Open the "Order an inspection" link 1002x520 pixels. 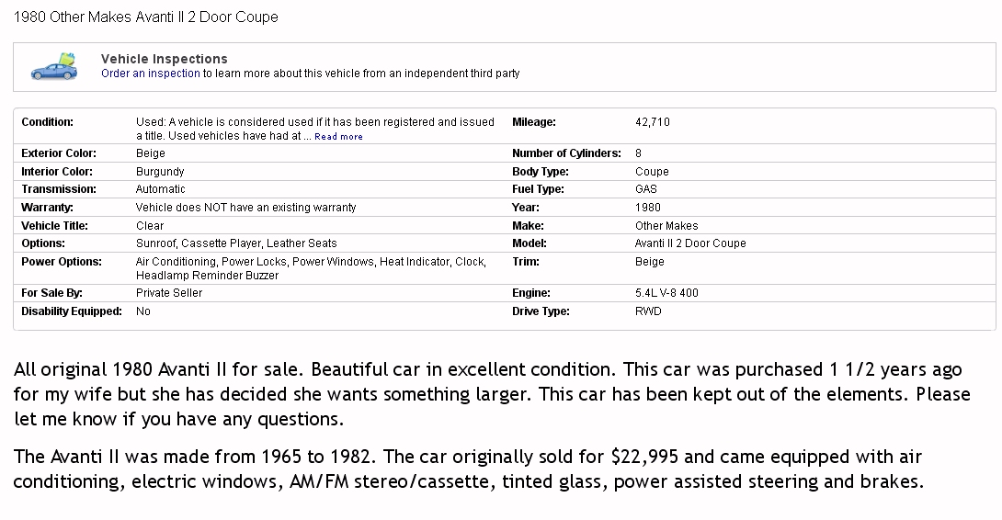[x=150, y=73]
